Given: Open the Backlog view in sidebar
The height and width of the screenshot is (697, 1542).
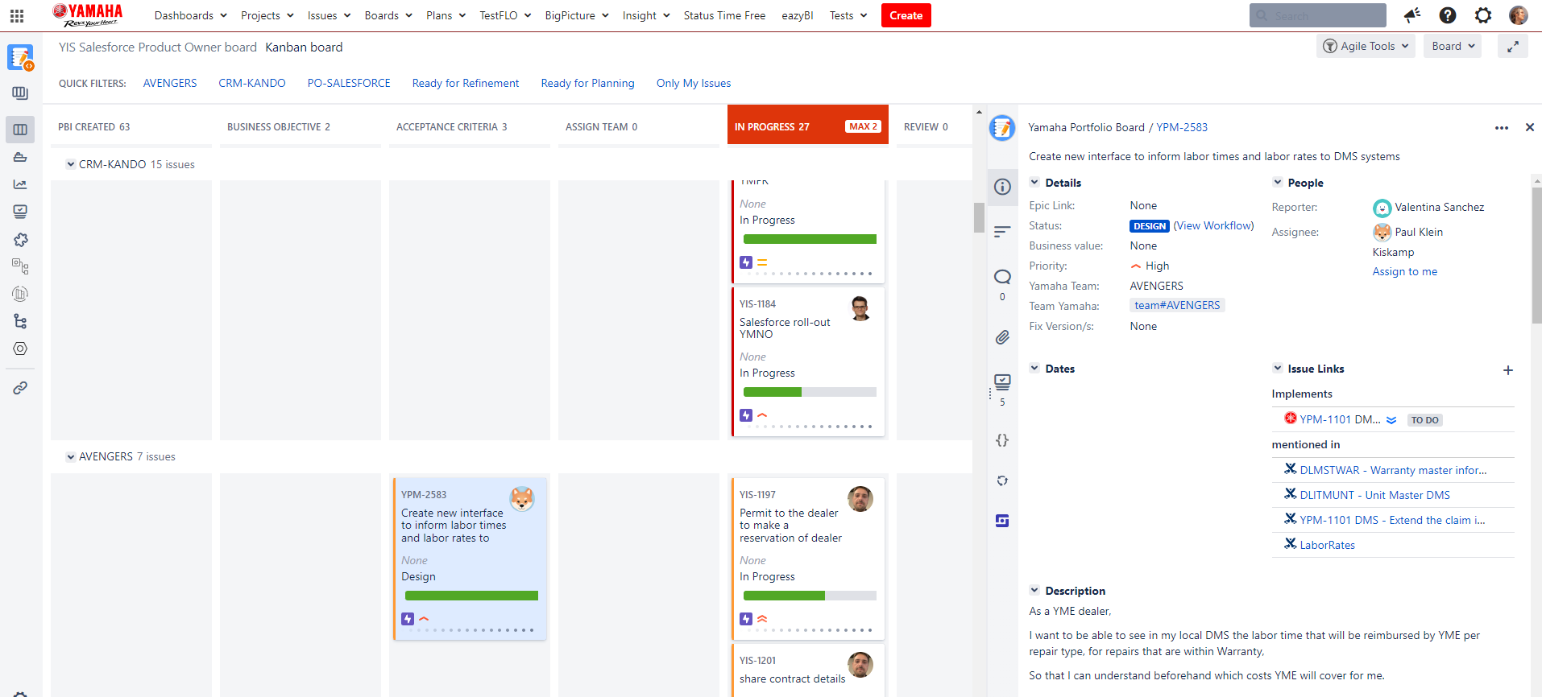Looking at the screenshot, I should tap(20, 93).
